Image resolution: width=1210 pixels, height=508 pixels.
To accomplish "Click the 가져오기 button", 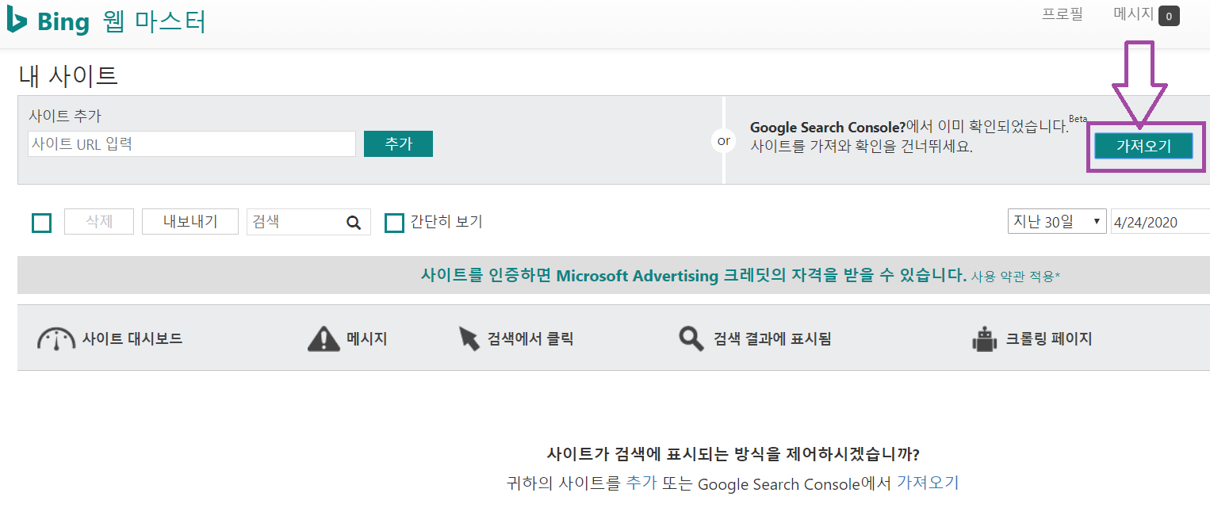I will tap(1143, 146).
